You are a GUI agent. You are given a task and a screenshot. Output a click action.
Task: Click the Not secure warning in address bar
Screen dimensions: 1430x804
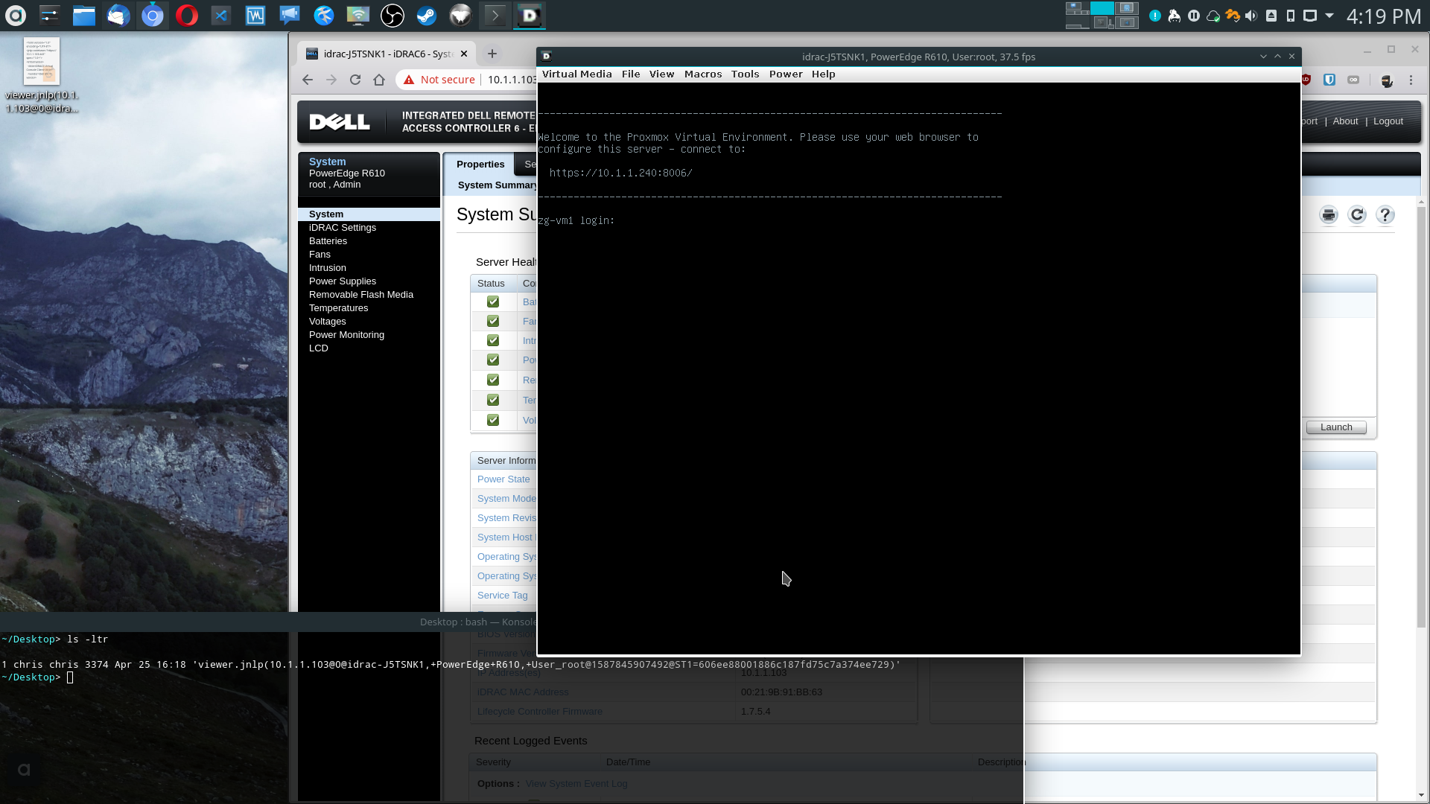pyautogui.click(x=439, y=80)
